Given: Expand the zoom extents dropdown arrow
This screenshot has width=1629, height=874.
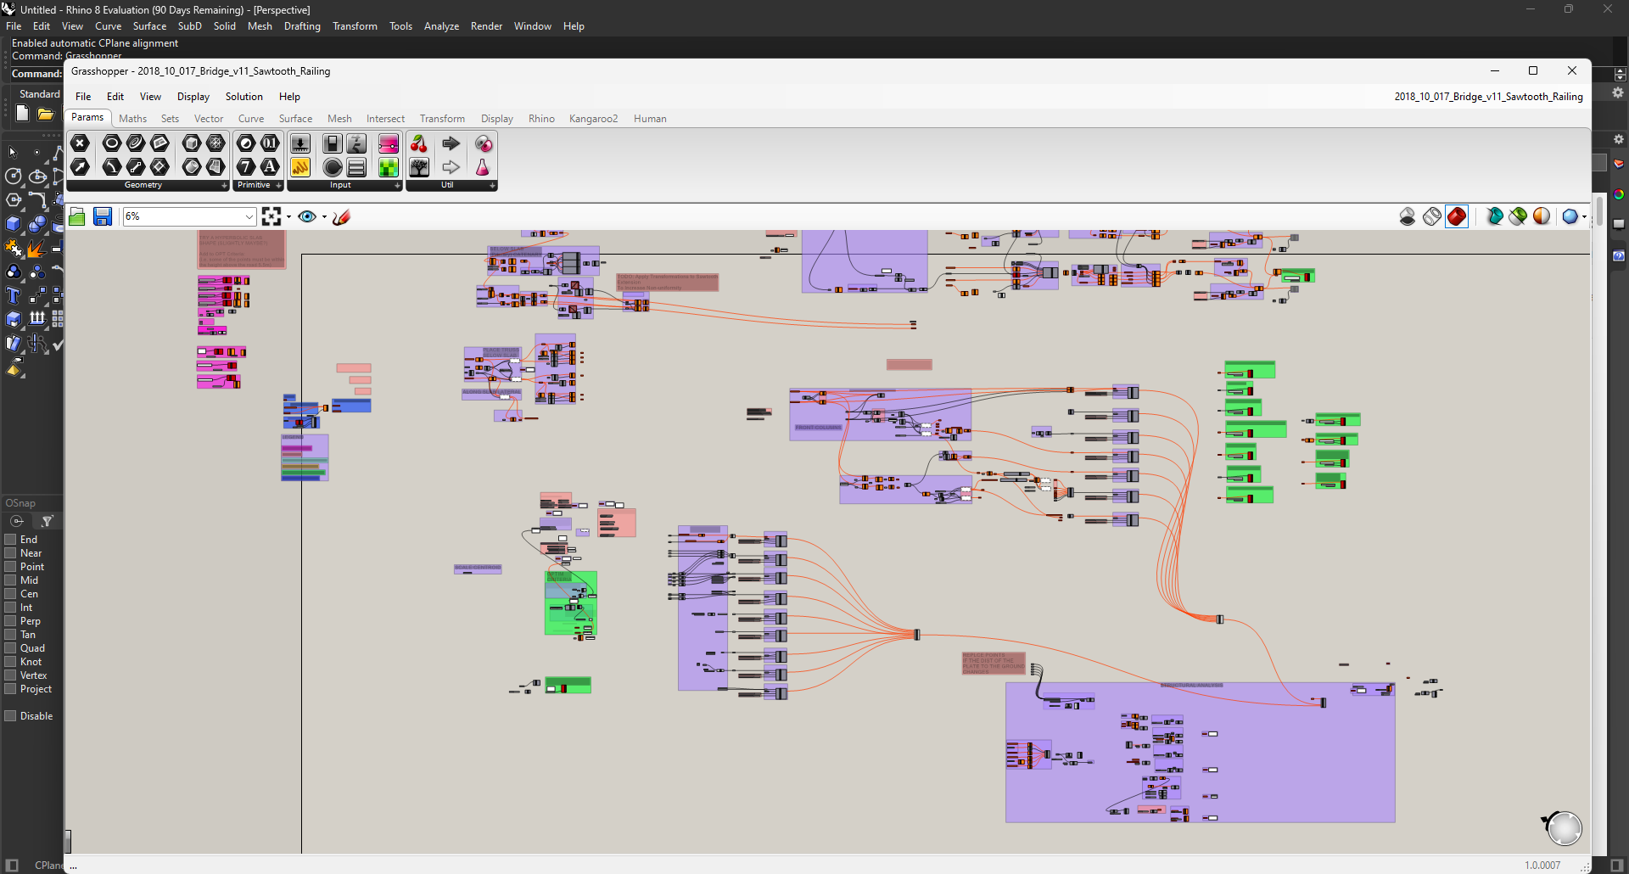Looking at the screenshot, I should pos(288,217).
